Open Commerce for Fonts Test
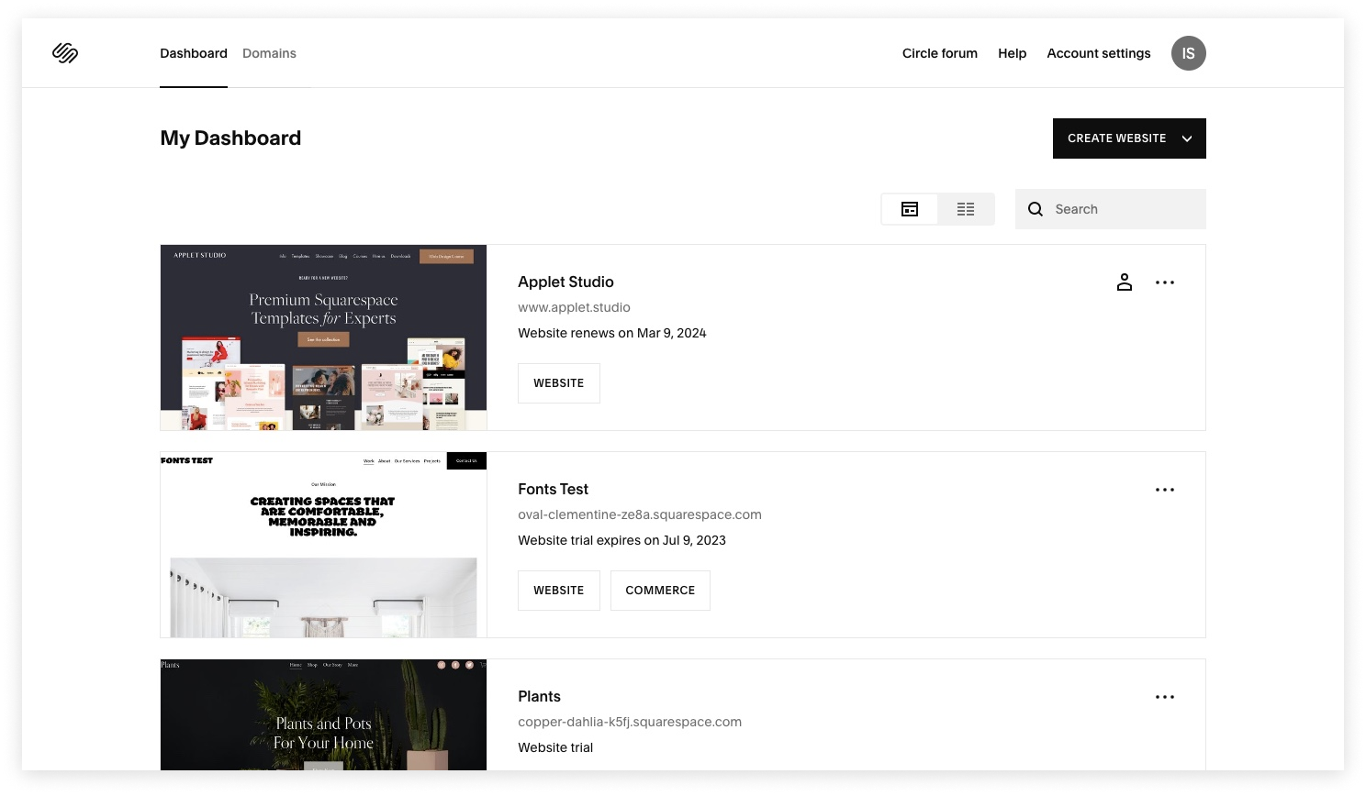Screen dimensions: 1366x796 (x=660, y=591)
